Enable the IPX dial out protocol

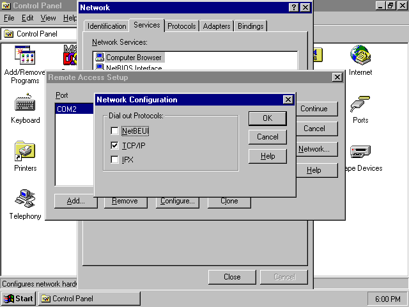[x=114, y=159]
